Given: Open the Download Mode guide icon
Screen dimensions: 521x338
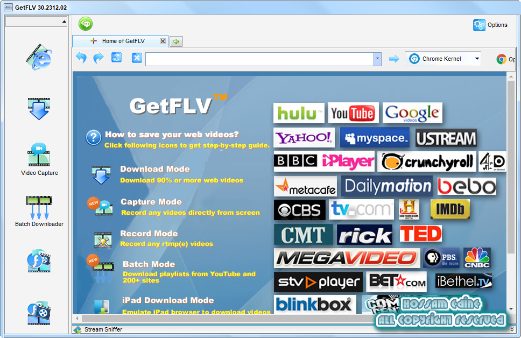Looking at the screenshot, I should [x=101, y=175].
